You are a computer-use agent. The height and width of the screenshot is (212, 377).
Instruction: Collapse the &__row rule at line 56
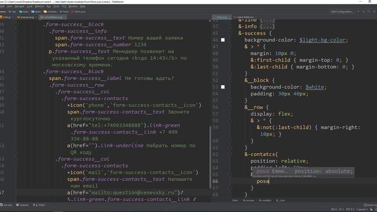pyautogui.click(x=230, y=107)
